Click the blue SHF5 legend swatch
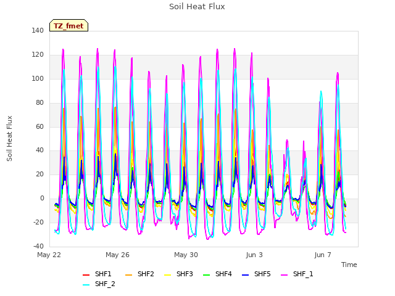Screen dimensions: 395x296 tap(246, 275)
